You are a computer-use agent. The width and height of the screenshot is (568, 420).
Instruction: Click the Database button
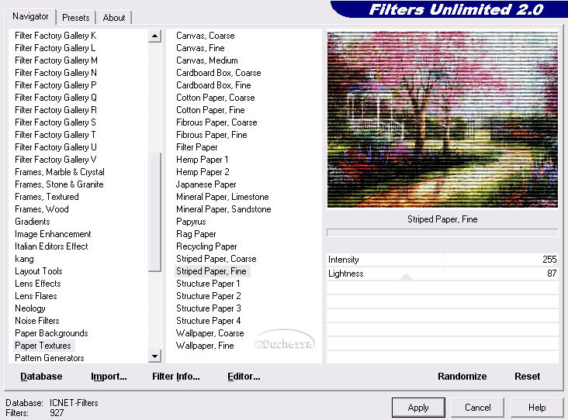pos(41,377)
